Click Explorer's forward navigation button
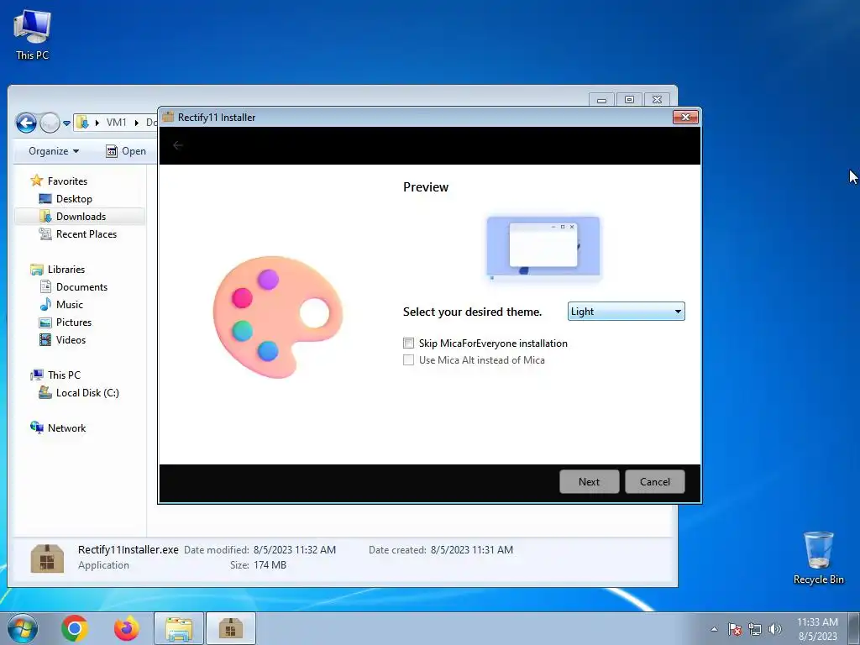The image size is (860, 645). point(50,123)
